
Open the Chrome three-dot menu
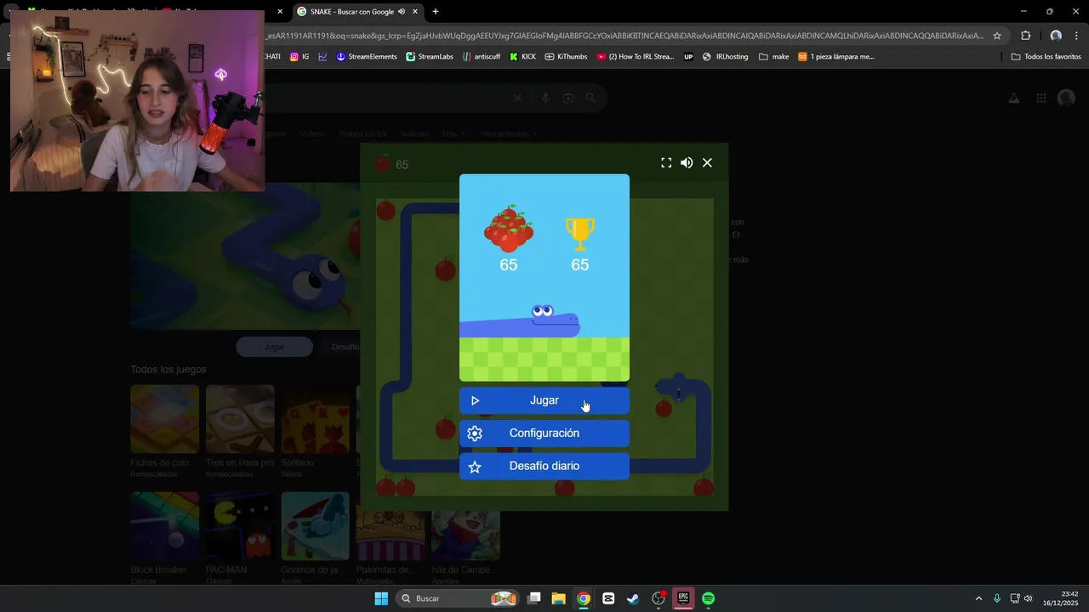click(x=1077, y=36)
